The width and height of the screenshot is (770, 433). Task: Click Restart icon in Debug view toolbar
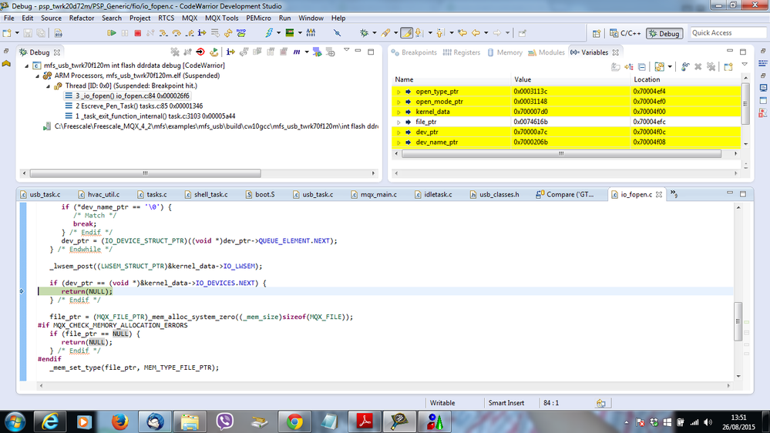tap(214, 52)
